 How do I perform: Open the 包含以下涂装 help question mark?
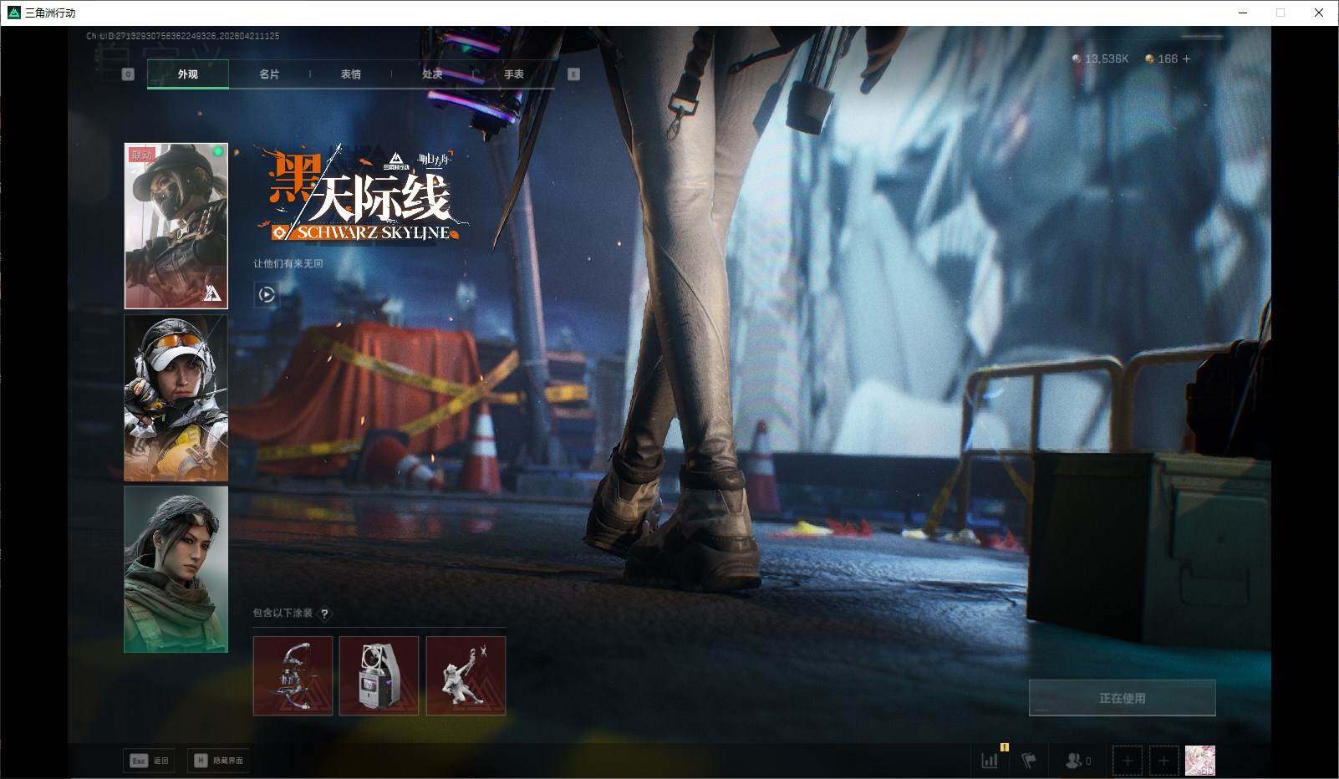click(x=324, y=614)
